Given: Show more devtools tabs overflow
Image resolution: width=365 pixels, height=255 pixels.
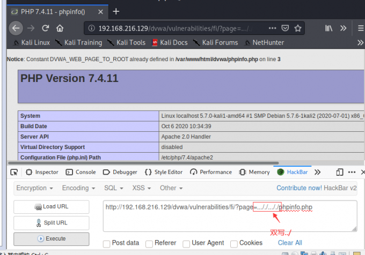Looking at the screenshot, I should click(x=318, y=172).
